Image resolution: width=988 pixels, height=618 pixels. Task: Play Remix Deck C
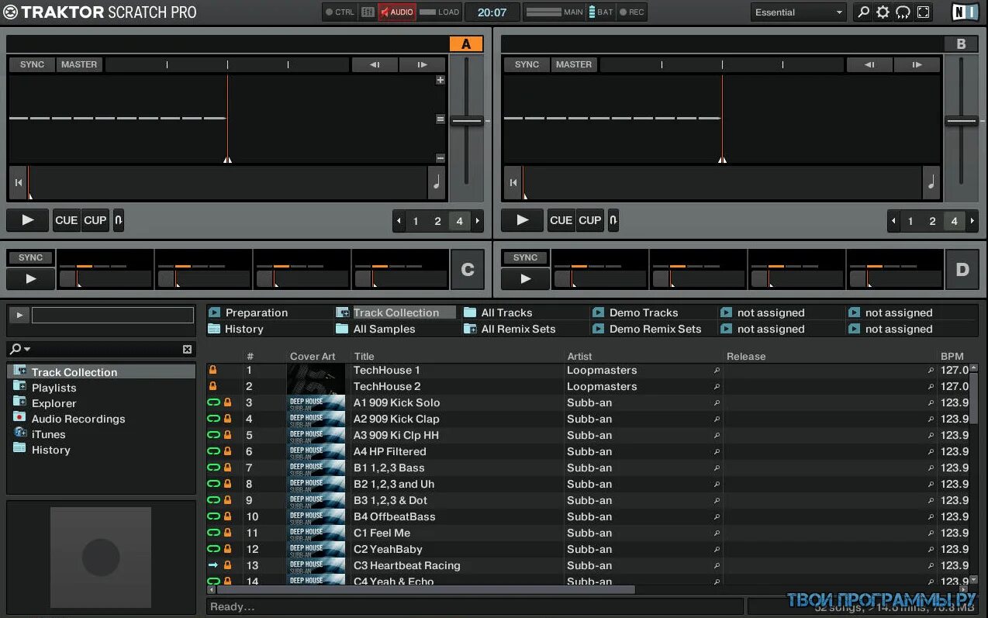pos(31,278)
